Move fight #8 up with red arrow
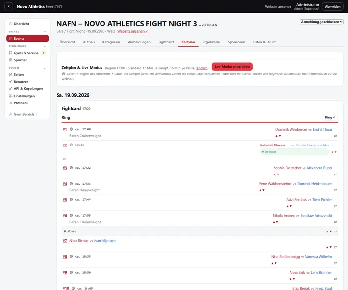This screenshot has height=290, width=348. (272, 263)
